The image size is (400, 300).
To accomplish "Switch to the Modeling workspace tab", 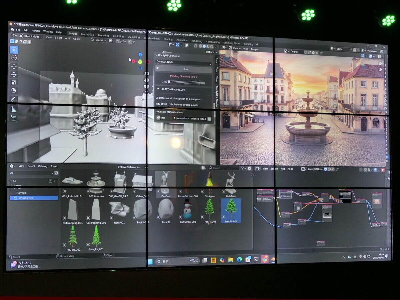I will [103, 35].
